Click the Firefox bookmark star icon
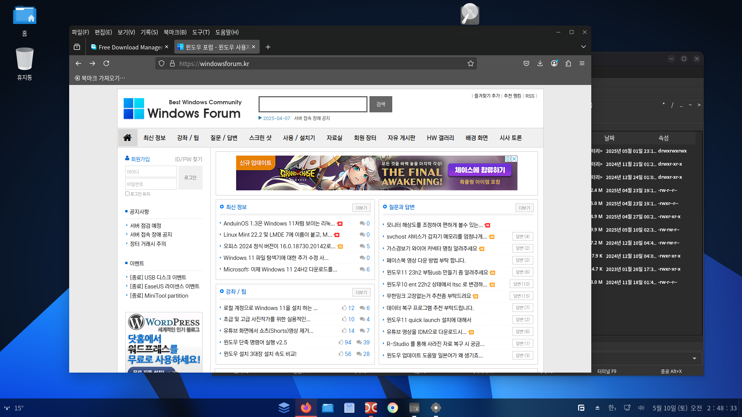 click(x=470, y=63)
